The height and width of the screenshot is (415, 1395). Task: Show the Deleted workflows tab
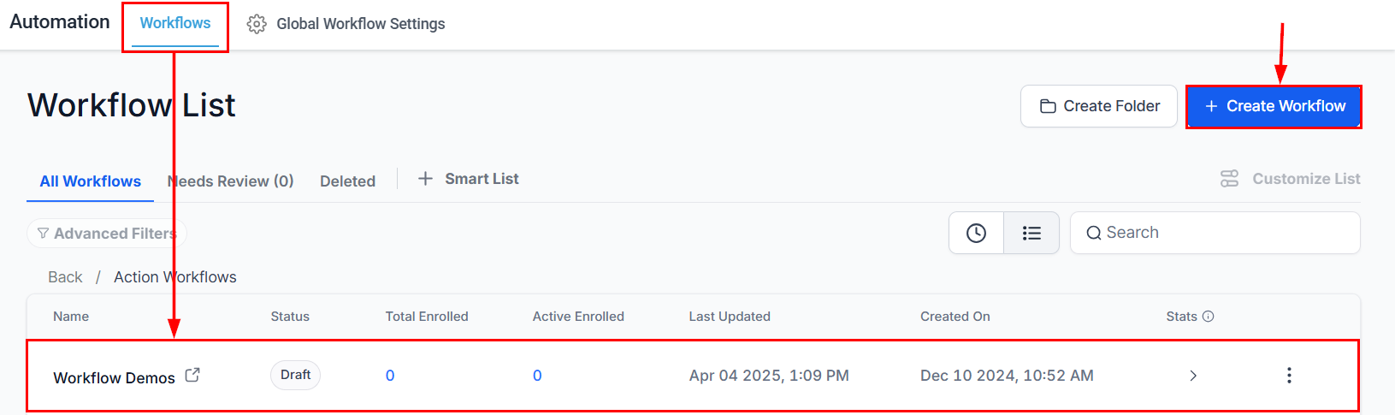pyautogui.click(x=347, y=181)
